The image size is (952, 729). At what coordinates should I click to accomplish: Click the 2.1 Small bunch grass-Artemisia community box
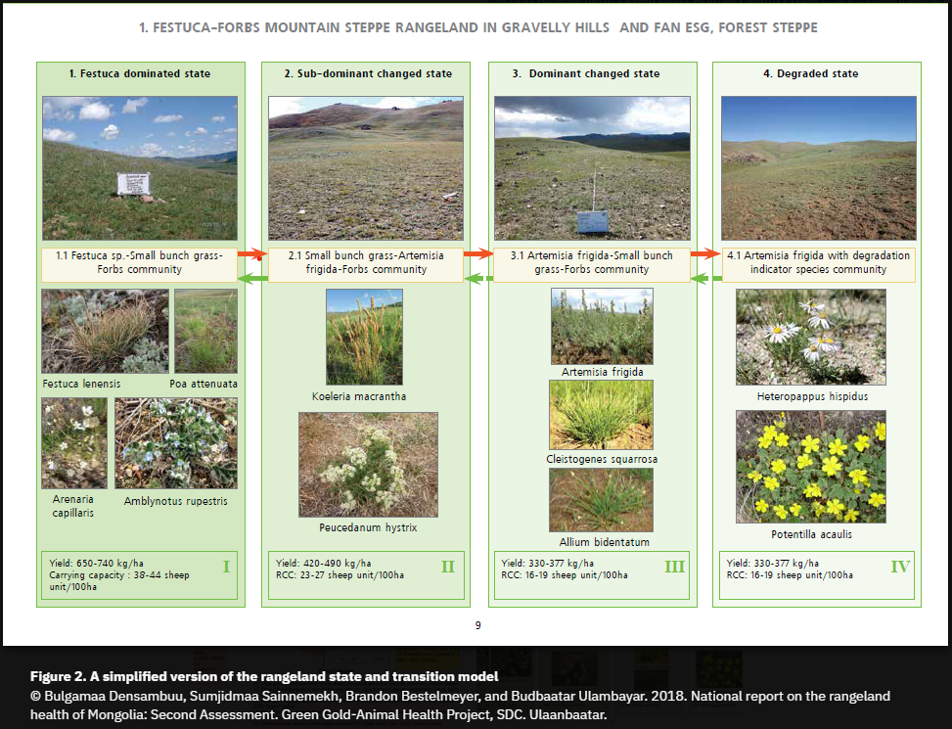point(366,262)
